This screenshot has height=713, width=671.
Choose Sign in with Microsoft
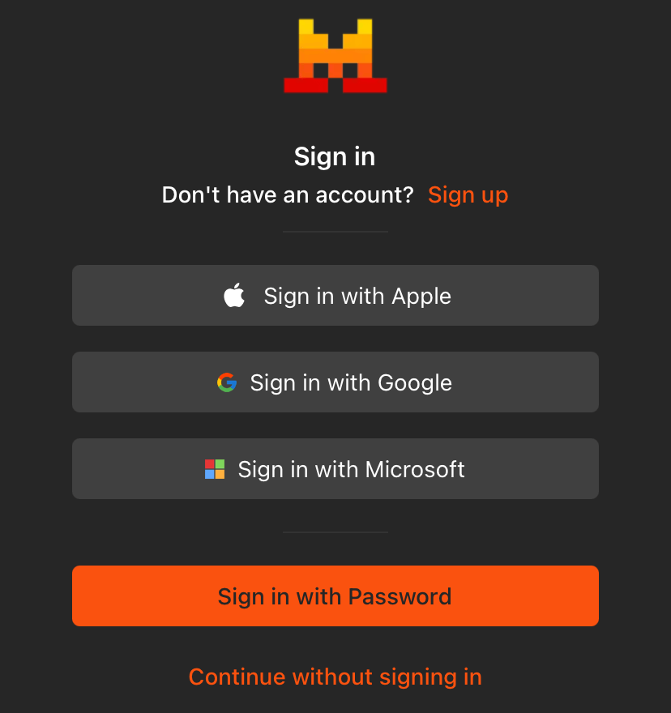(x=335, y=469)
